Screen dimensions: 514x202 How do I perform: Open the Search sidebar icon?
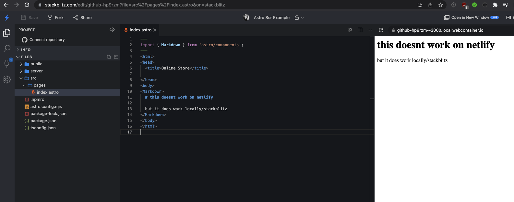tap(7, 48)
